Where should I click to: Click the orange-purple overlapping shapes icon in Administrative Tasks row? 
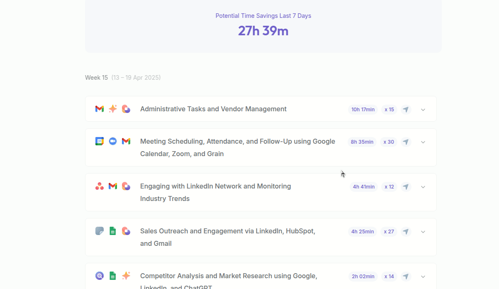coord(126,109)
